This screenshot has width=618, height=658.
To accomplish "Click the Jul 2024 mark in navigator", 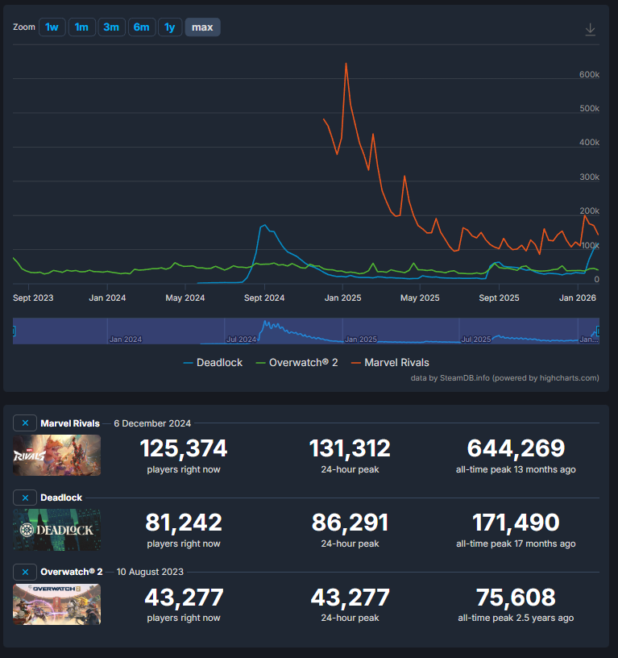I will [x=241, y=339].
